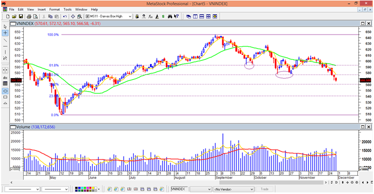Open the File menu
The height and width of the screenshot is (194, 374).
[x=12, y=10]
